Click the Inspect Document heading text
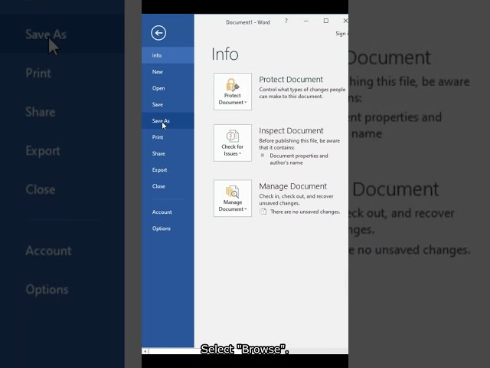 pos(291,130)
